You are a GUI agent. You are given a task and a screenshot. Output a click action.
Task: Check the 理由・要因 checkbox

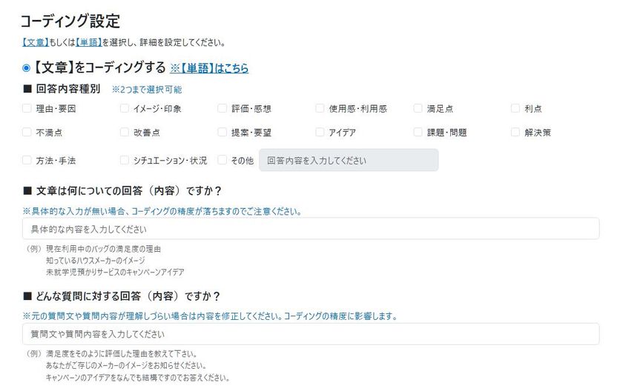tap(27, 109)
